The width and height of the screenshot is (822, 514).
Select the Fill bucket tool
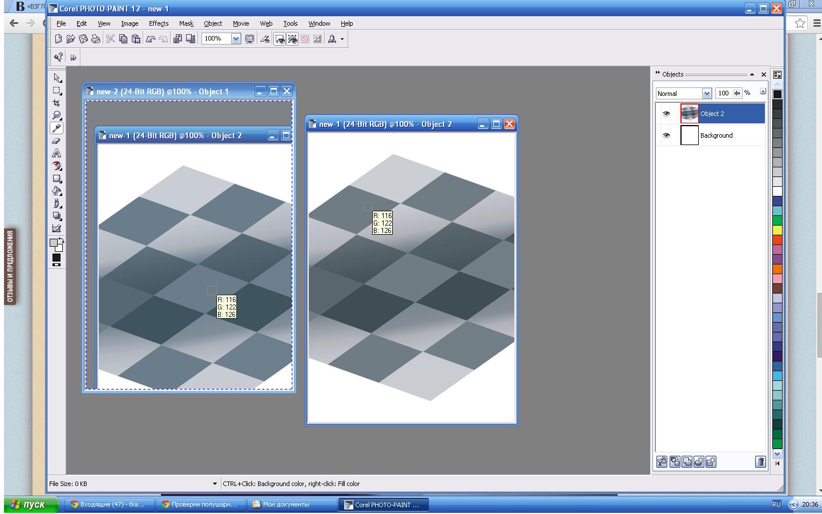[x=57, y=191]
